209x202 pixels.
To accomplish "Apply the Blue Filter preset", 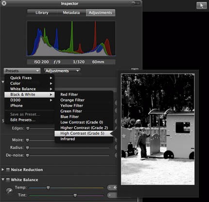I will coord(84,117).
